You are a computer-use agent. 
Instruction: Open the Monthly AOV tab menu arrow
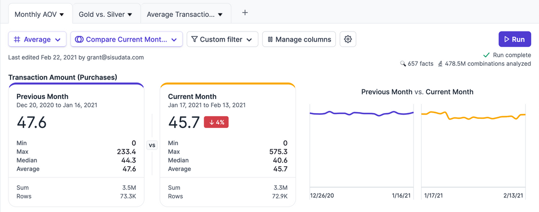click(62, 15)
